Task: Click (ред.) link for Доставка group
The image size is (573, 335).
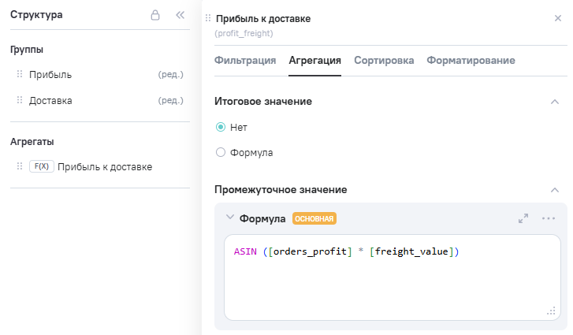Action: 170,101
